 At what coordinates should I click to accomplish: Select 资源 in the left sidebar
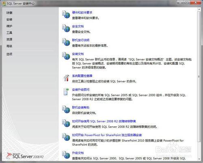coord(9,39)
